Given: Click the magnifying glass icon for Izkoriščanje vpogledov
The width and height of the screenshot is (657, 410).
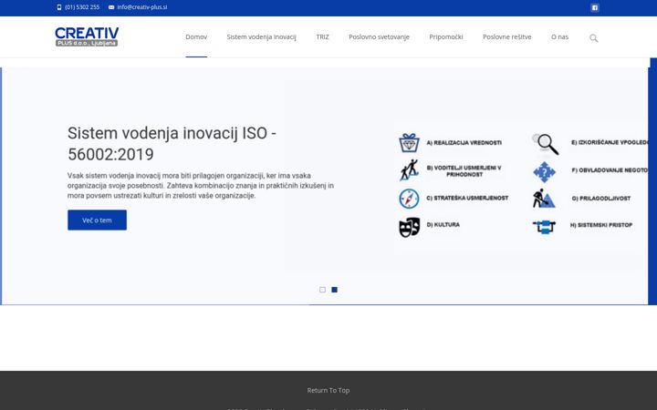Looking at the screenshot, I should point(546,144).
